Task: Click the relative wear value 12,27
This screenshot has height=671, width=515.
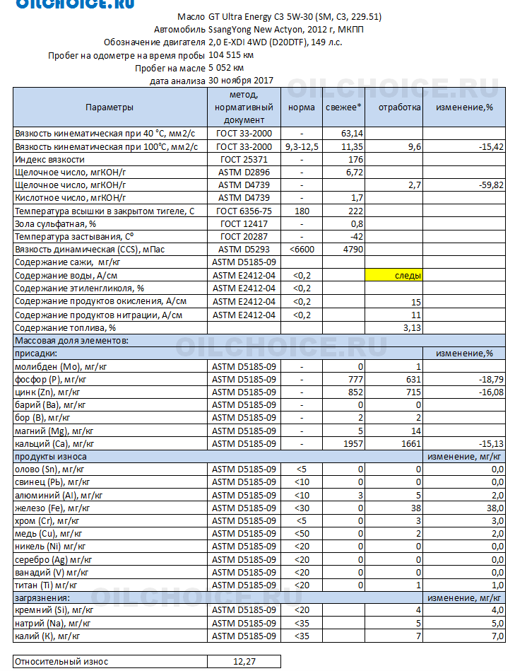Action: click(x=244, y=662)
